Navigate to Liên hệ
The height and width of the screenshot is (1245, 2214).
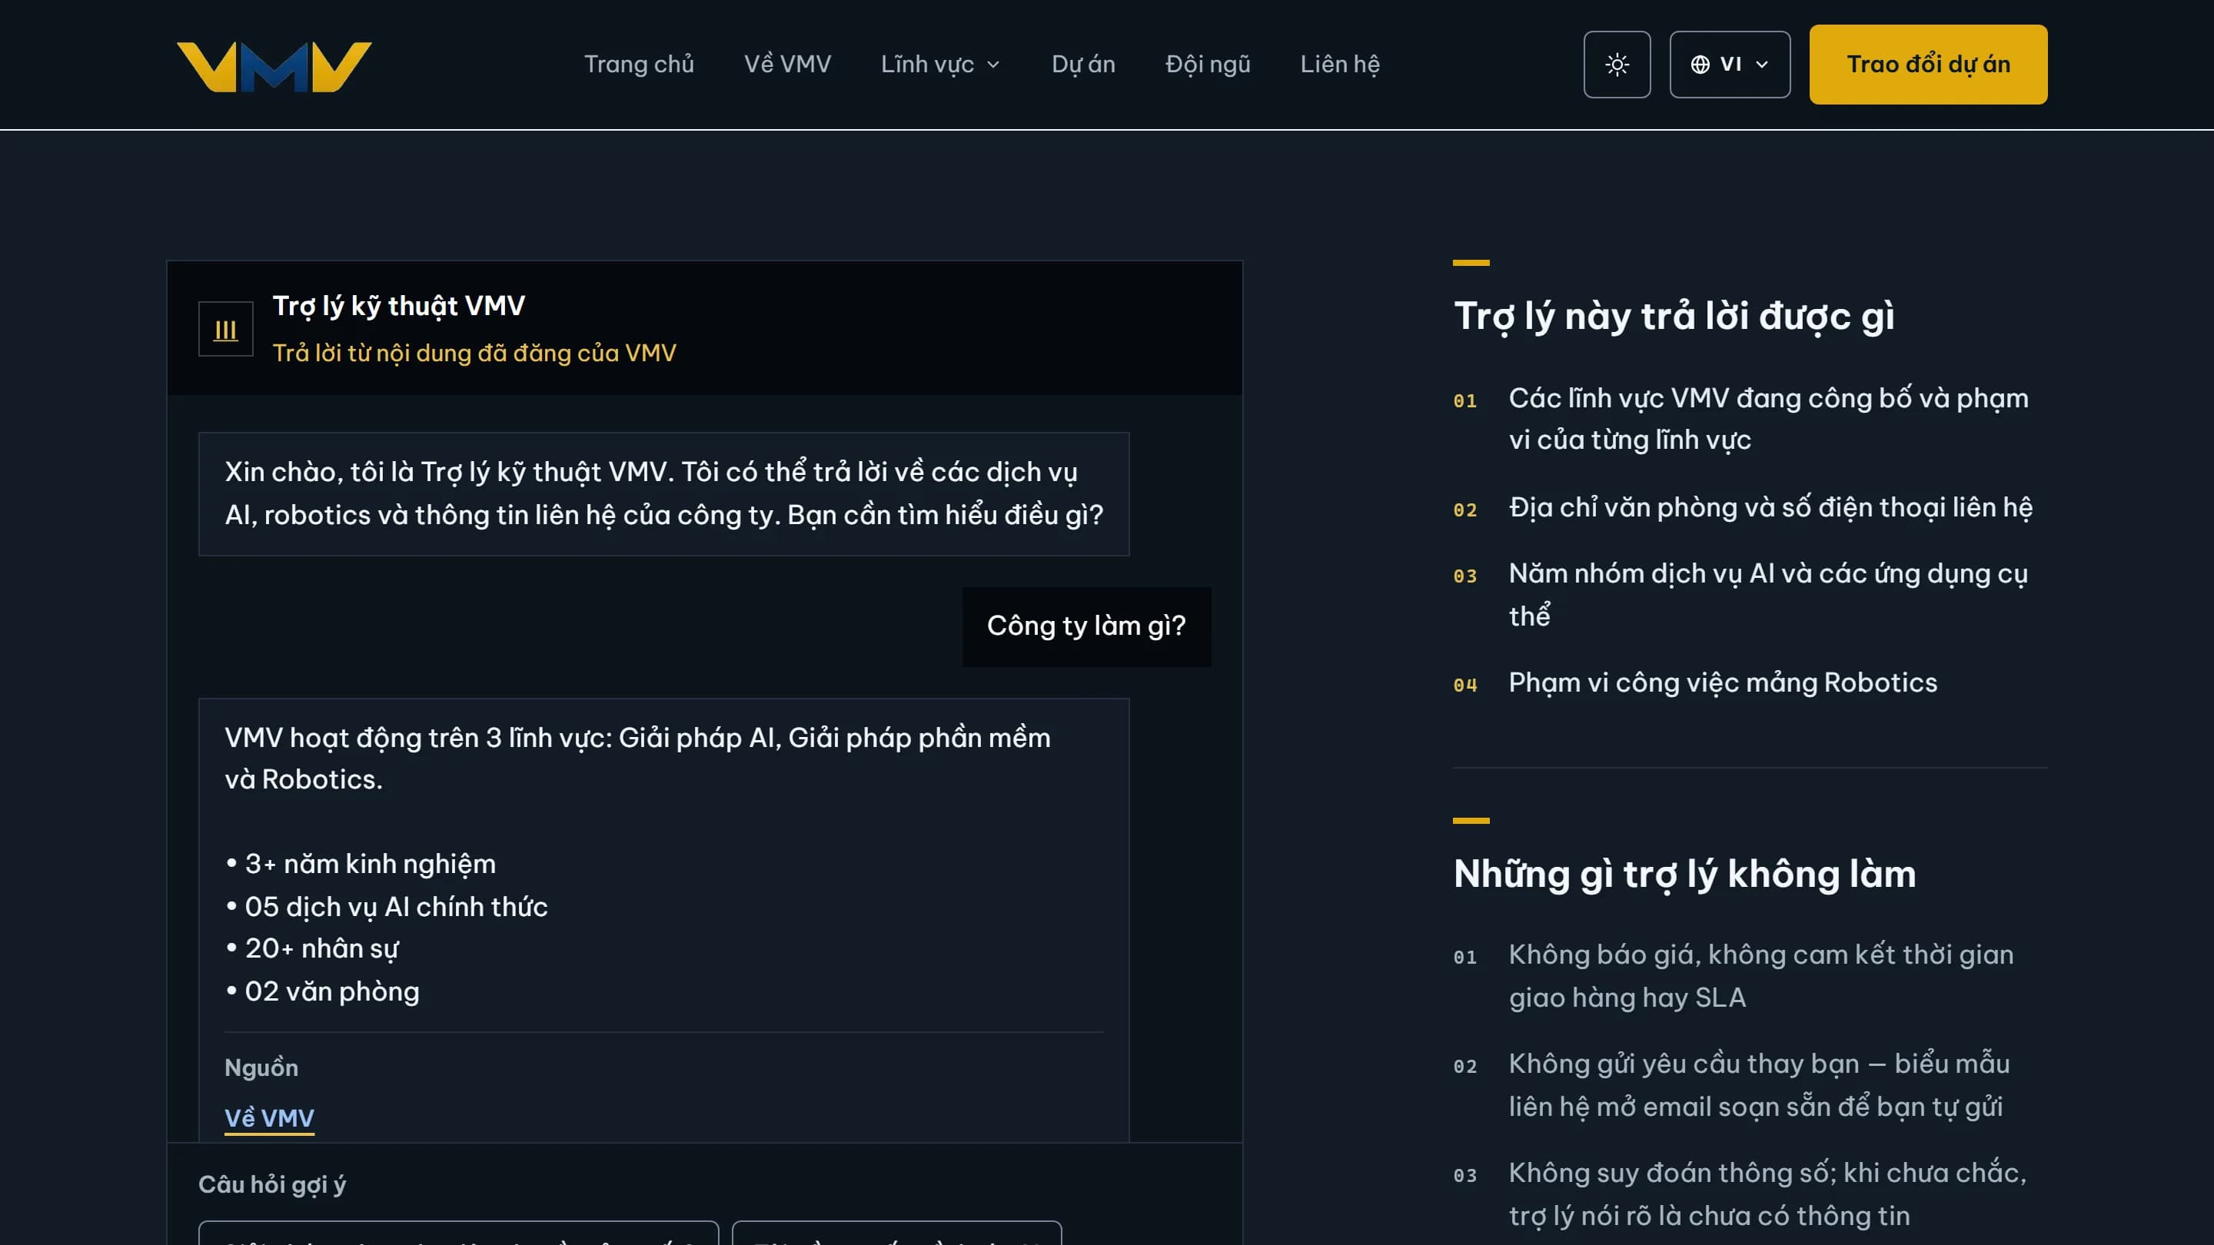point(1339,65)
